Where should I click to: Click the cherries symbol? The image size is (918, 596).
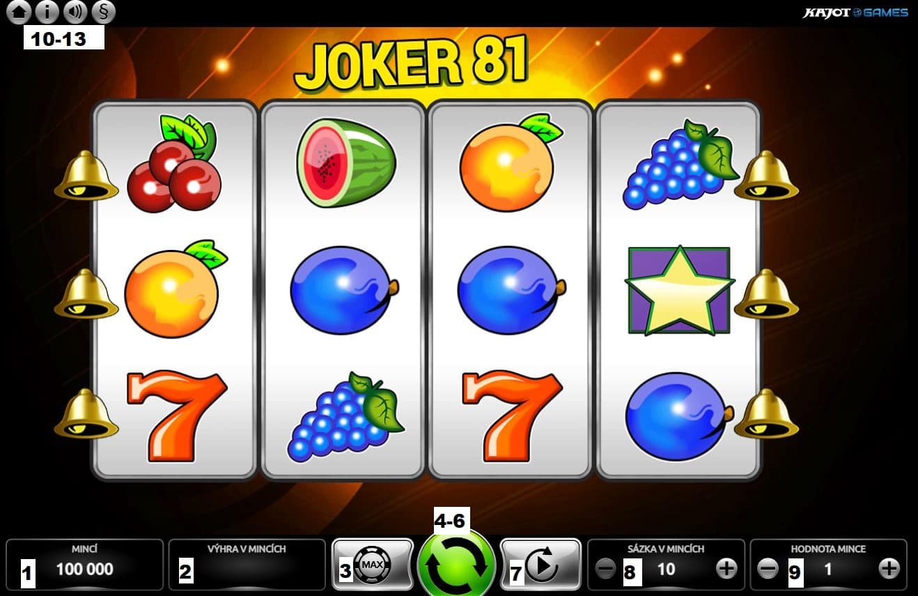coord(173,164)
